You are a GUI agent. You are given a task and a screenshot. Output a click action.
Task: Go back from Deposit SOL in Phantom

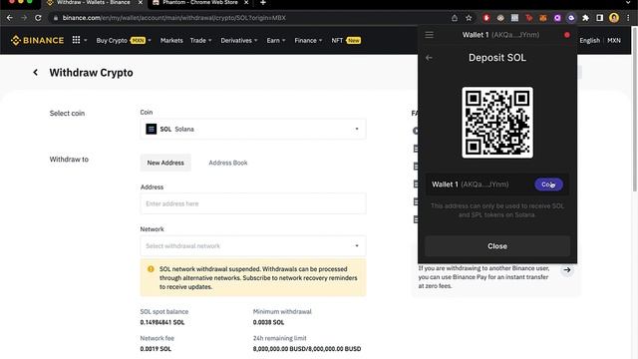tap(429, 58)
